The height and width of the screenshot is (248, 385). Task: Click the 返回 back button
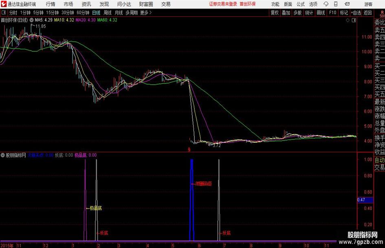(367, 13)
